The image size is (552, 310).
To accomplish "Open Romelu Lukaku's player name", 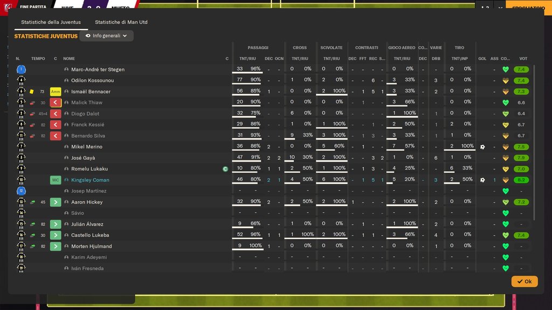I will point(89,169).
